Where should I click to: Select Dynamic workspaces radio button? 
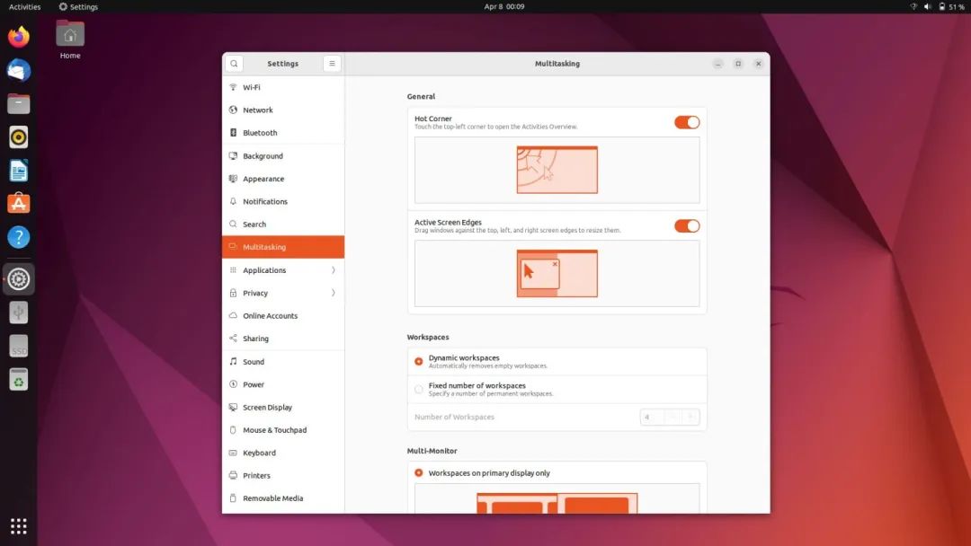click(x=419, y=361)
